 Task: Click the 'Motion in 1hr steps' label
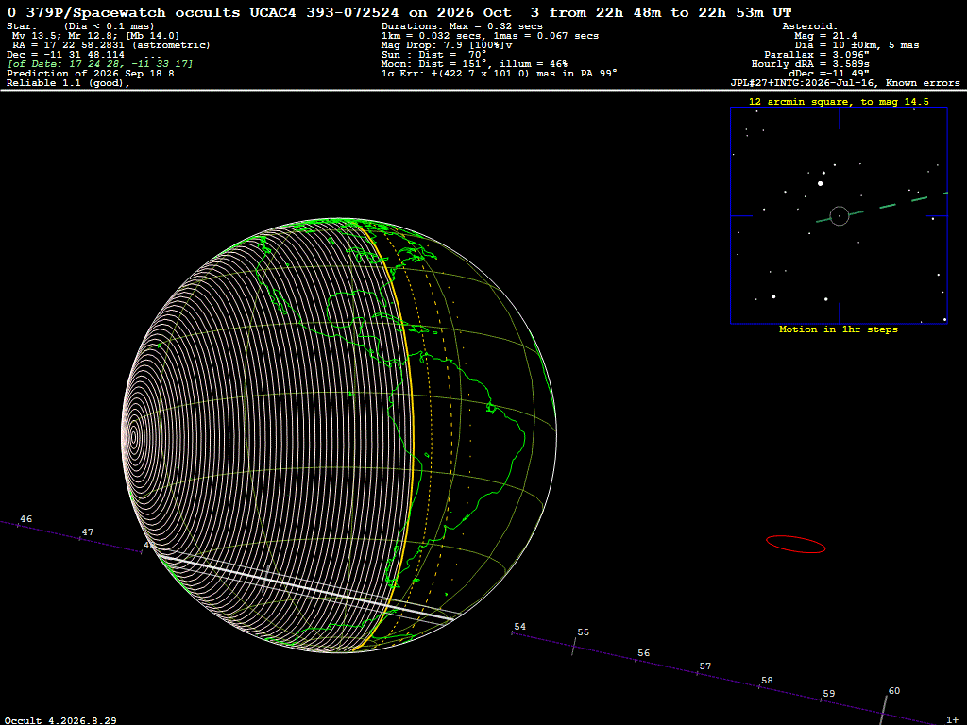click(839, 329)
